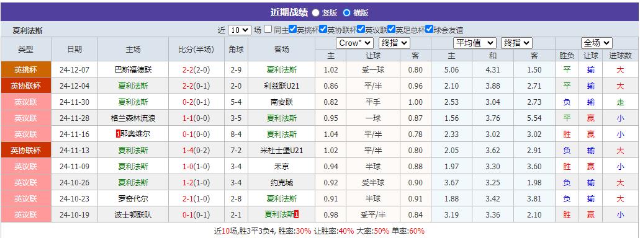Click the 受平/半 handicap cell
The height and width of the screenshot is (238, 640).
(x=373, y=215)
